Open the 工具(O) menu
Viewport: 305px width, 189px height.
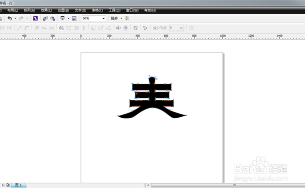114,10
